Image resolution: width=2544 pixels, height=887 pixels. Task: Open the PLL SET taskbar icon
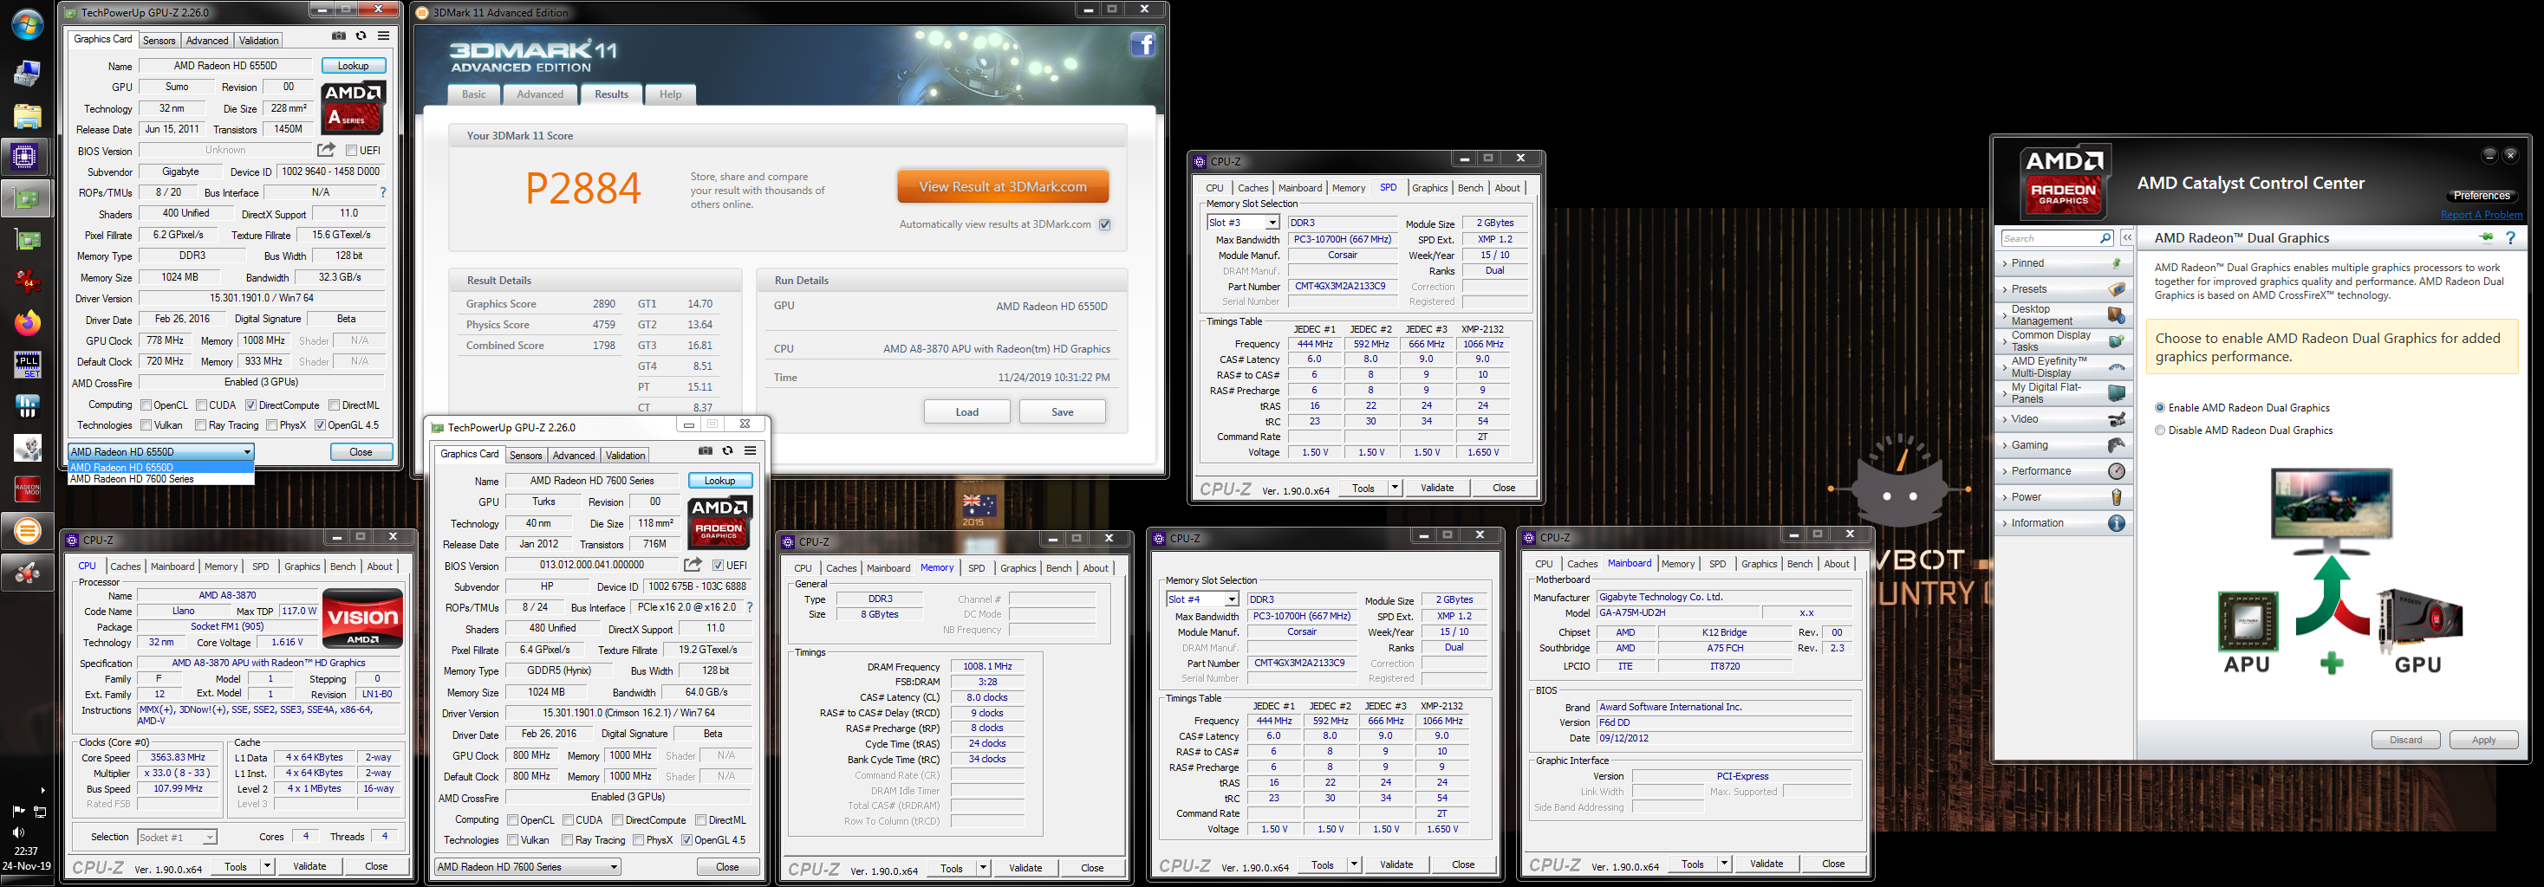pyautogui.click(x=27, y=365)
